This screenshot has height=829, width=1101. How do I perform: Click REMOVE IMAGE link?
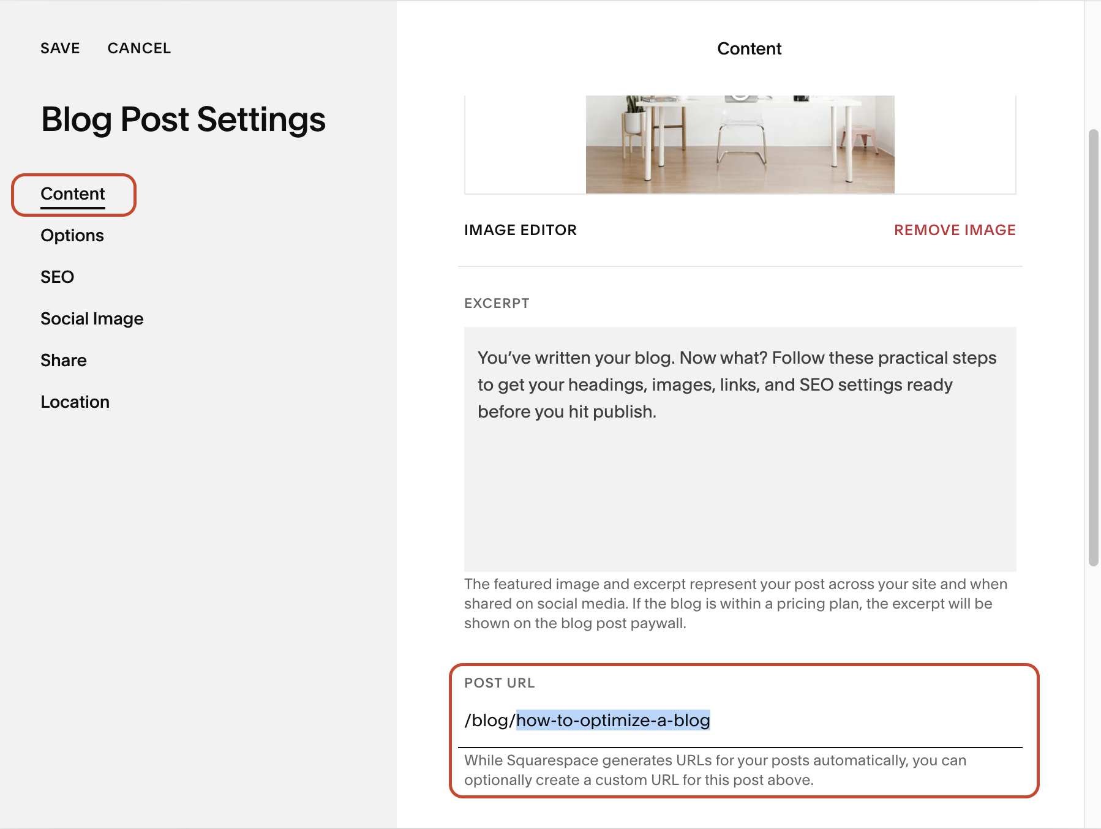[955, 230]
